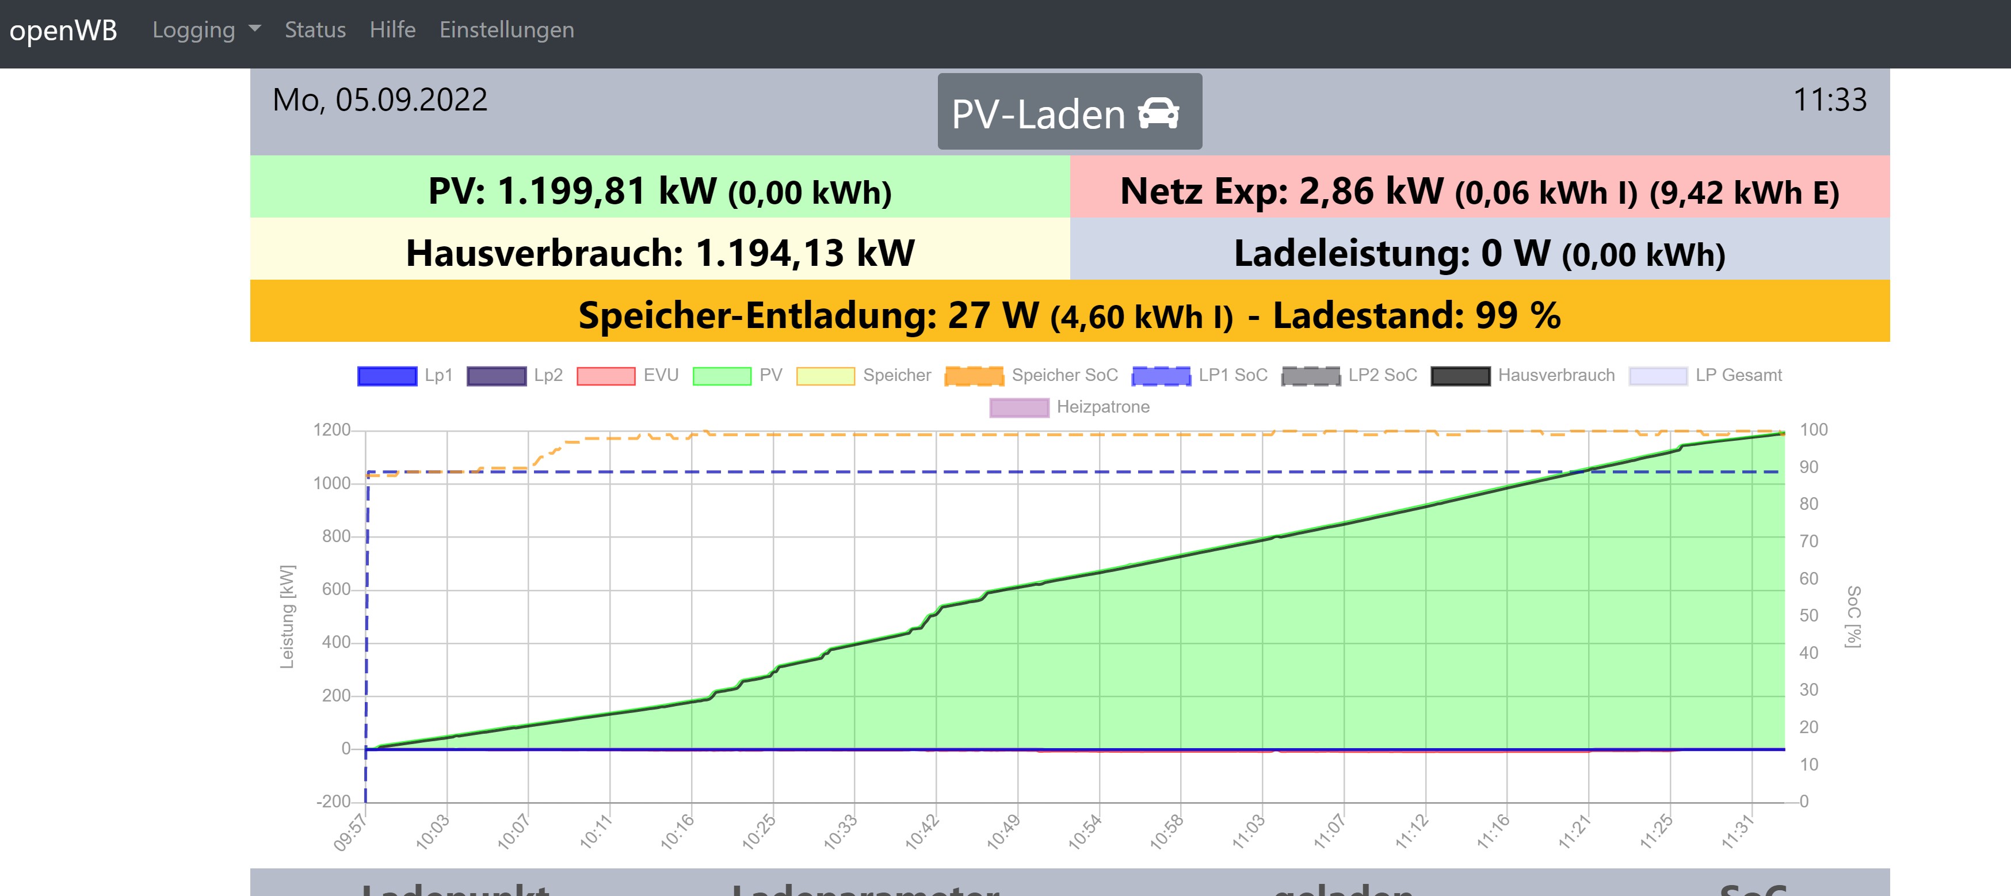This screenshot has height=896, width=2011.
Task: Open the Hilfe menu item
Action: [392, 30]
